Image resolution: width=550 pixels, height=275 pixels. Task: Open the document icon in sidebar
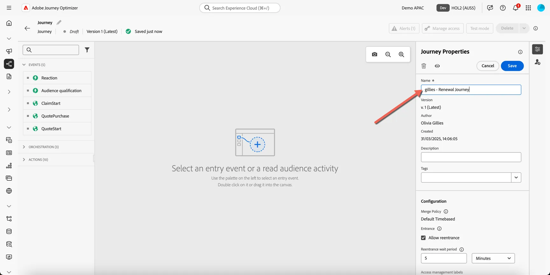pyautogui.click(x=9, y=77)
